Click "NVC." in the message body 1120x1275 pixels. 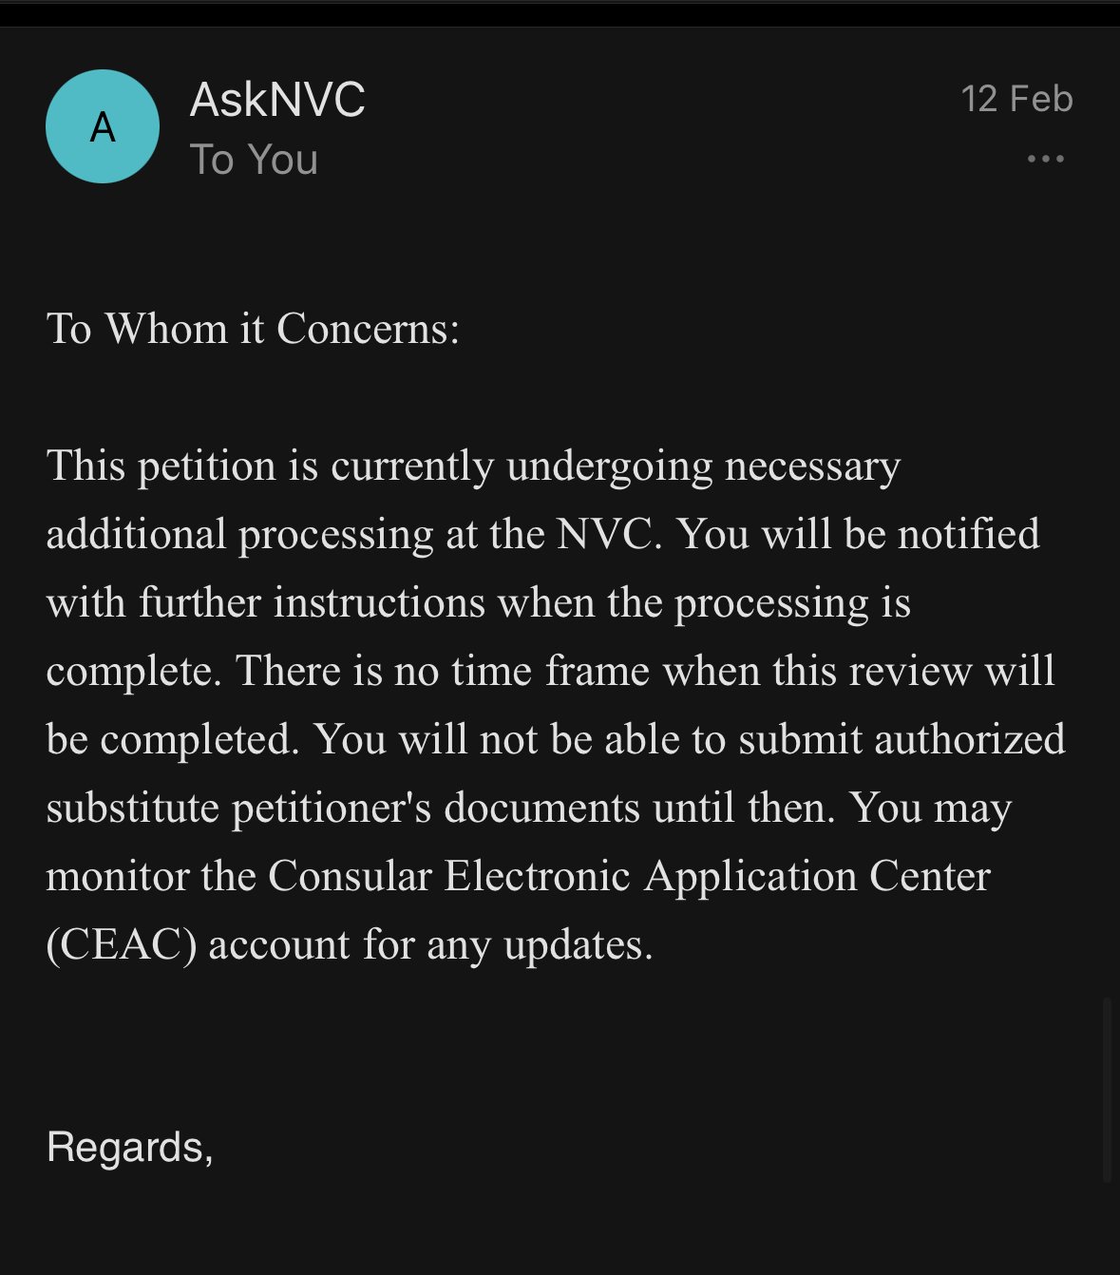click(608, 535)
